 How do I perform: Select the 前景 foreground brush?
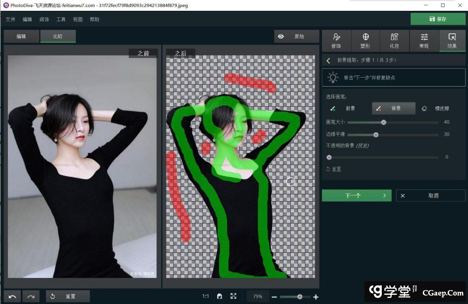click(345, 108)
